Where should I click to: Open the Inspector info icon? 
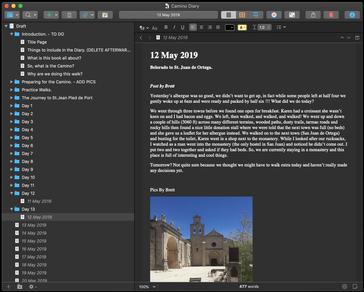click(352, 15)
